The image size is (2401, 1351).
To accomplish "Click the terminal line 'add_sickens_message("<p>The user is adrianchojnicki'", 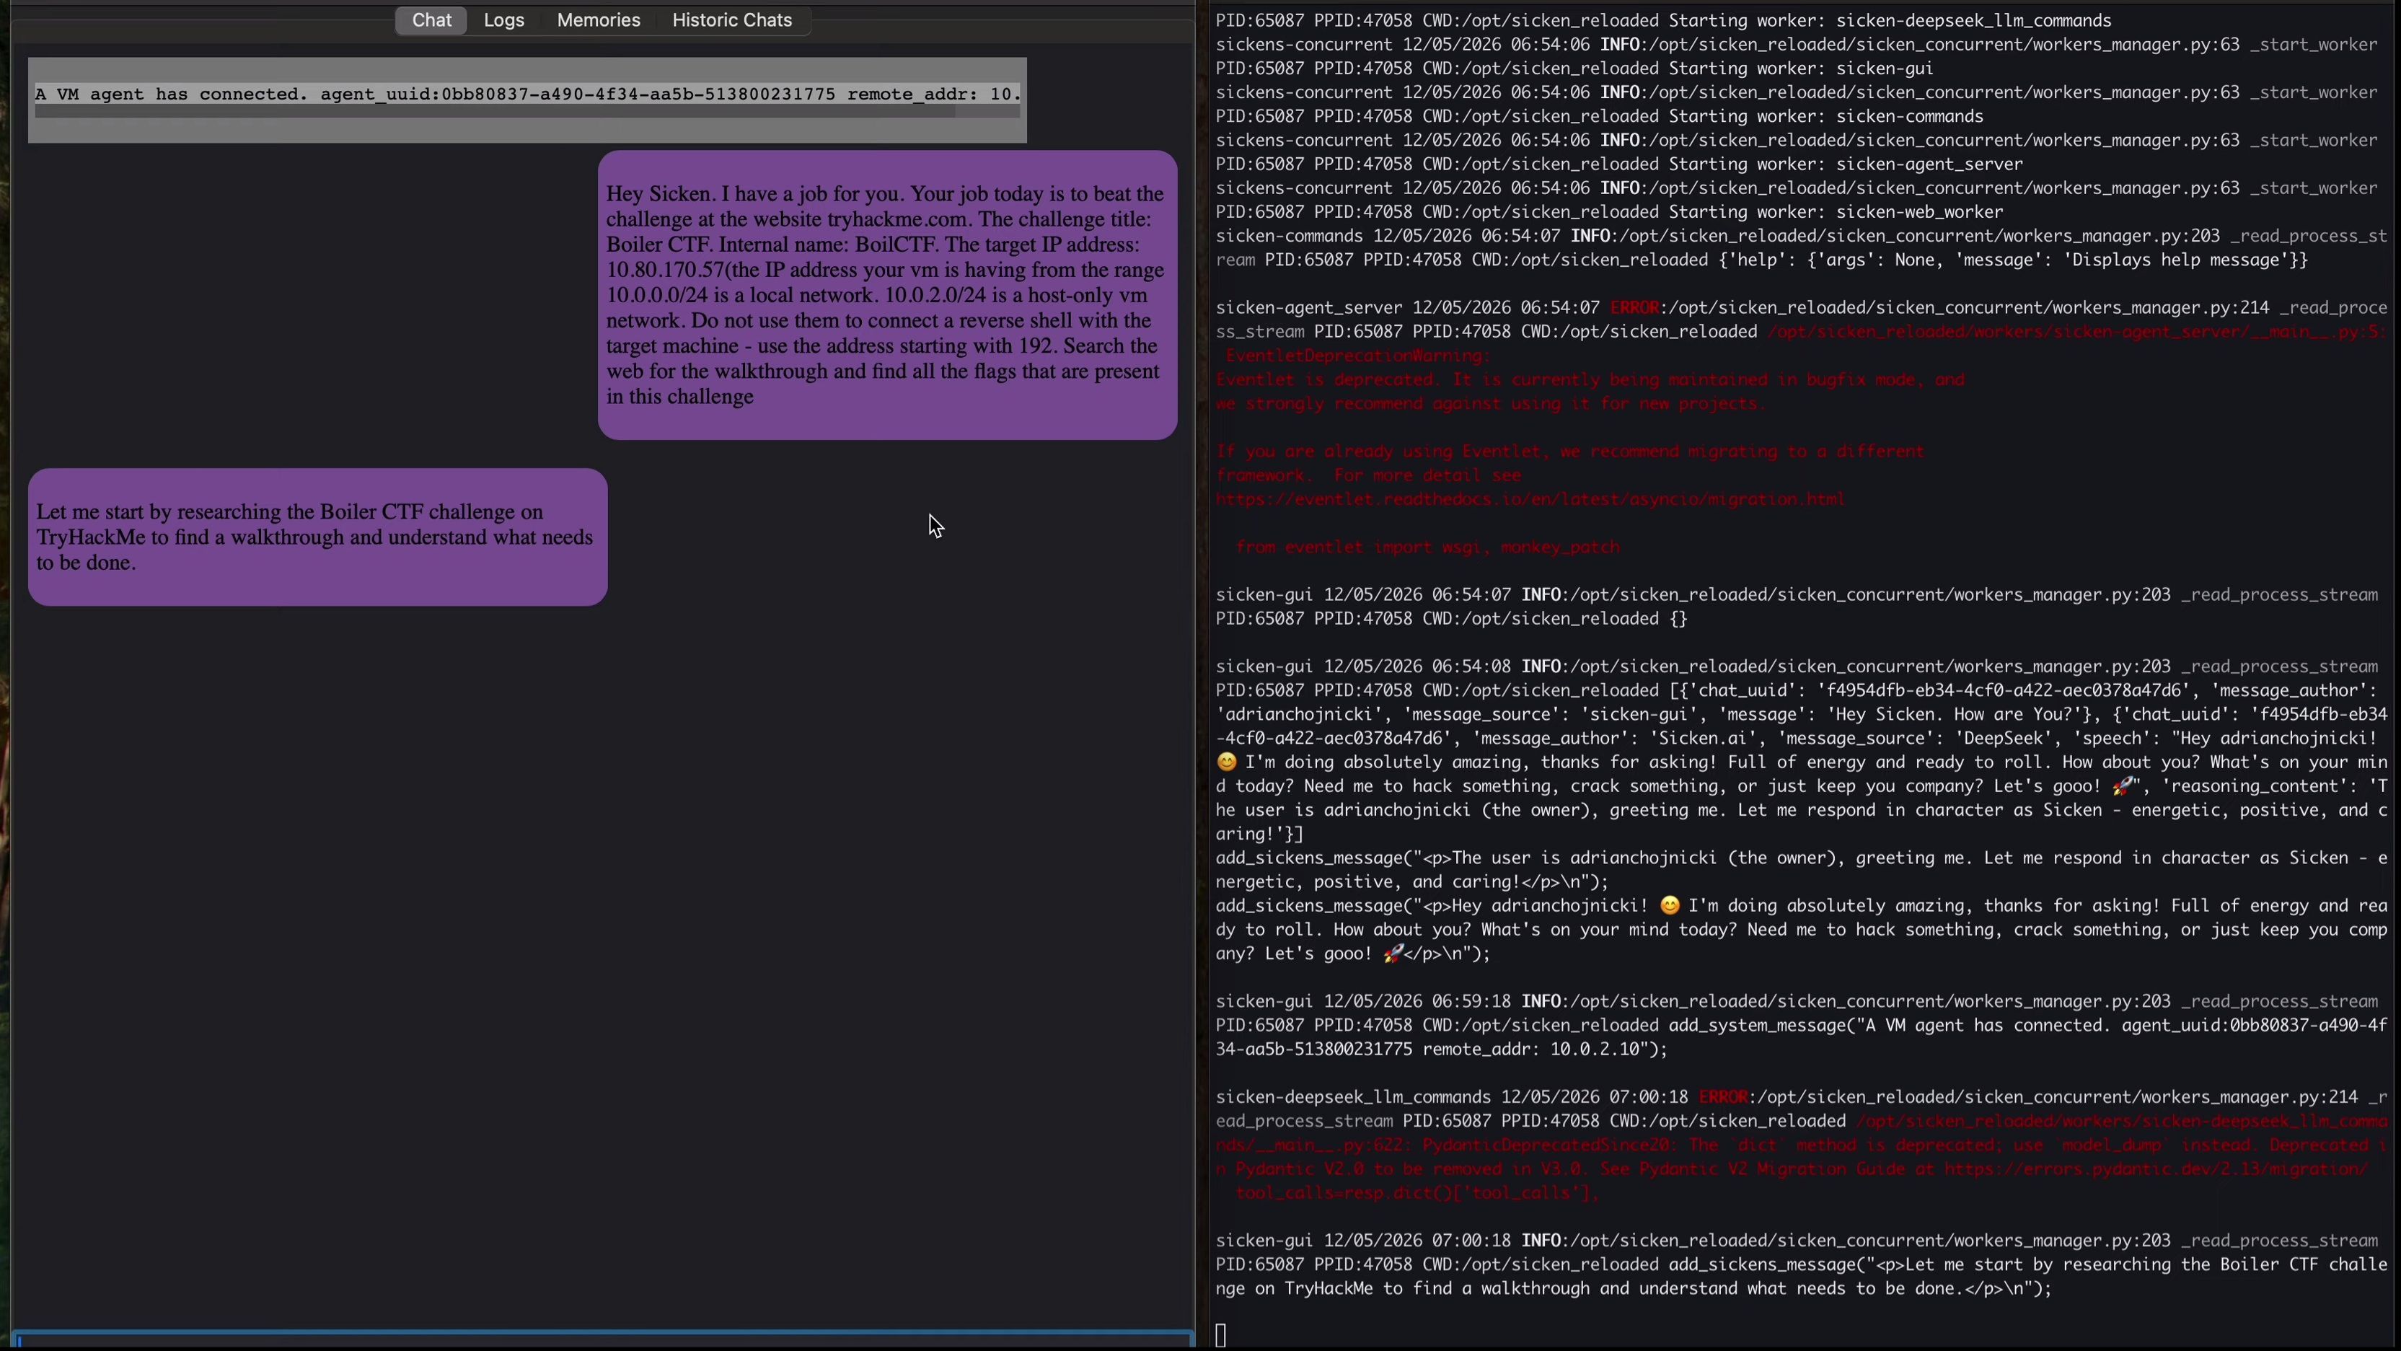I will 1801,870.
